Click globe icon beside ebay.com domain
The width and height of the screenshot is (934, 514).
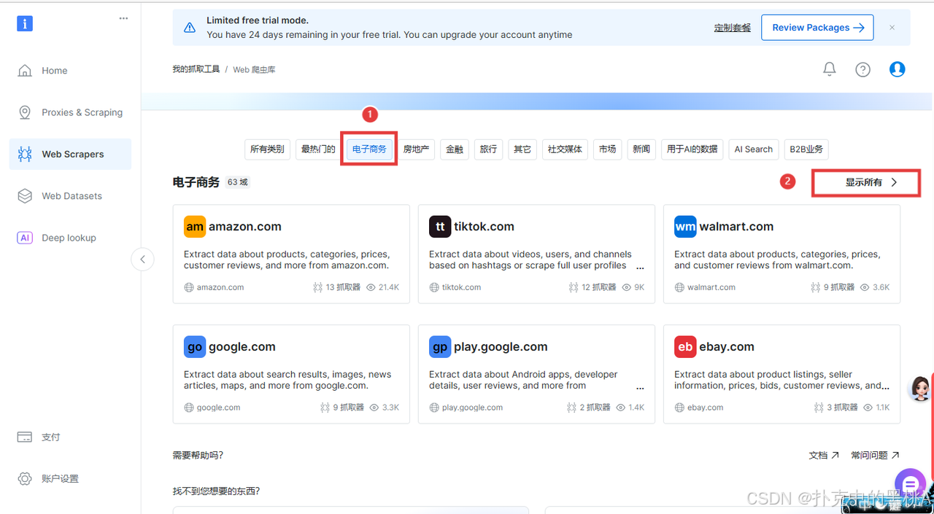click(679, 408)
